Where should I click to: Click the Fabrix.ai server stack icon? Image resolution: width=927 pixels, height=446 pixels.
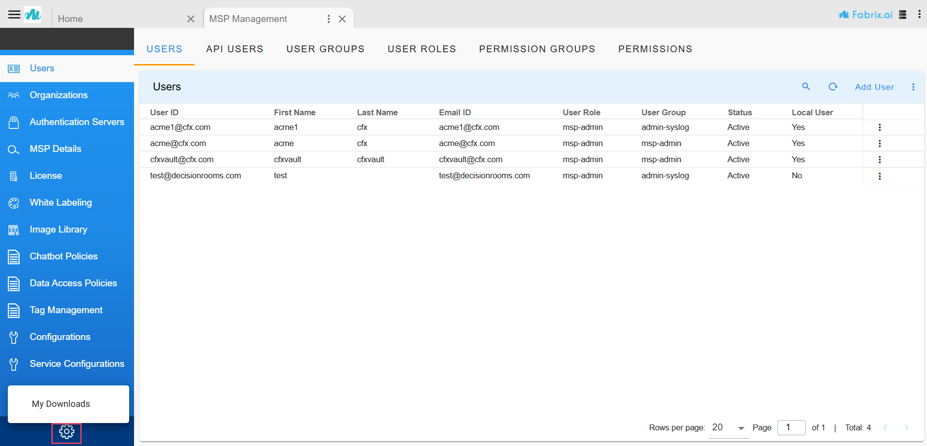[x=903, y=15]
